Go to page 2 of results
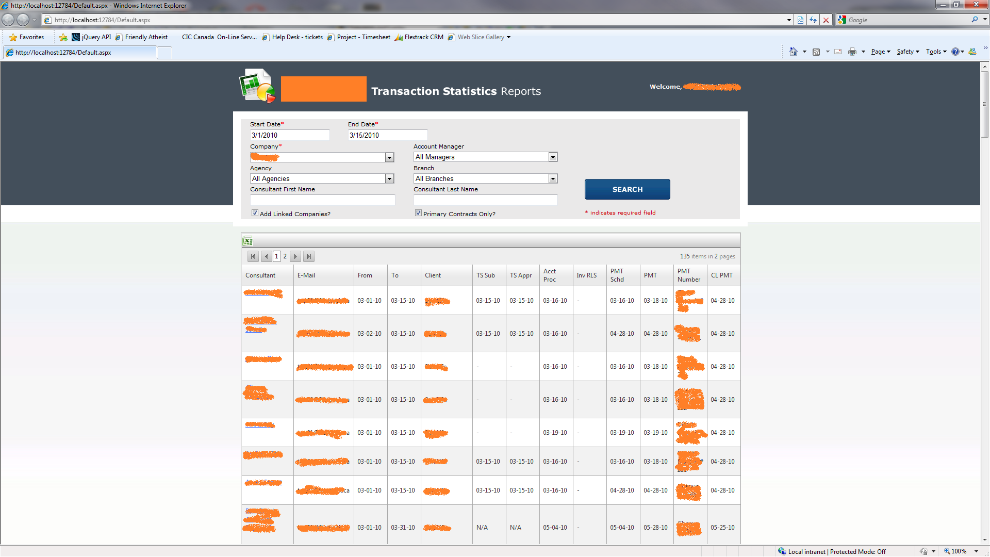Viewport: 990px width, 557px height. coord(285,256)
